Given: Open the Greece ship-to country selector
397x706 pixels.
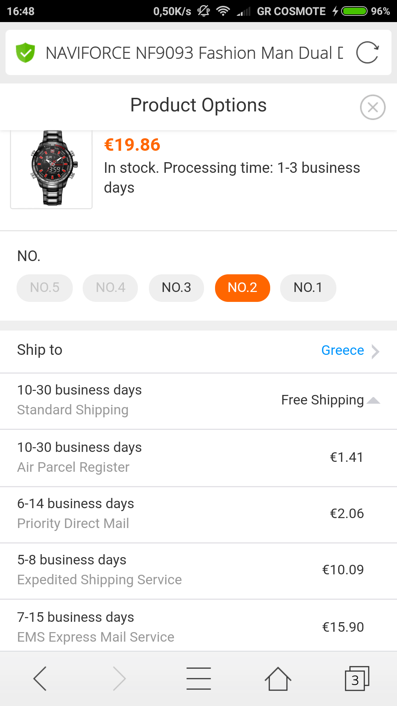Looking at the screenshot, I should coord(342,350).
